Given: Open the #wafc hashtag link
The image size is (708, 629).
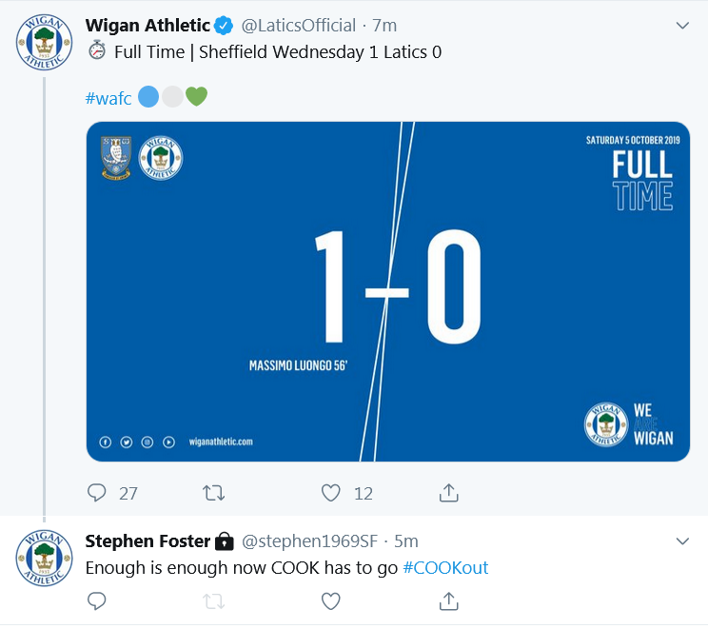Looking at the screenshot, I should [108, 97].
